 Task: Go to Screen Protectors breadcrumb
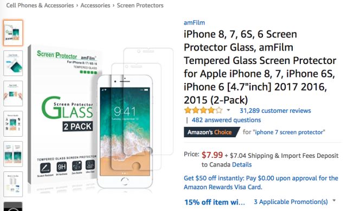click(x=140, y=5)
